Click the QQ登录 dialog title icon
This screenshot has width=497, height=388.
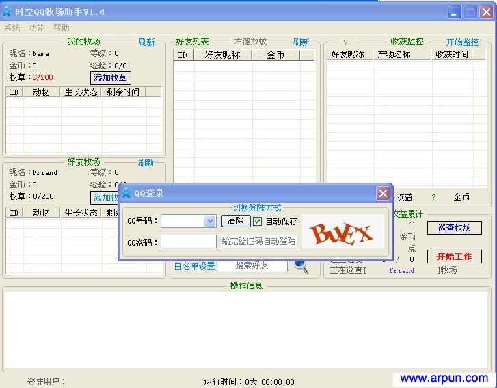click(x=126, y=193)
